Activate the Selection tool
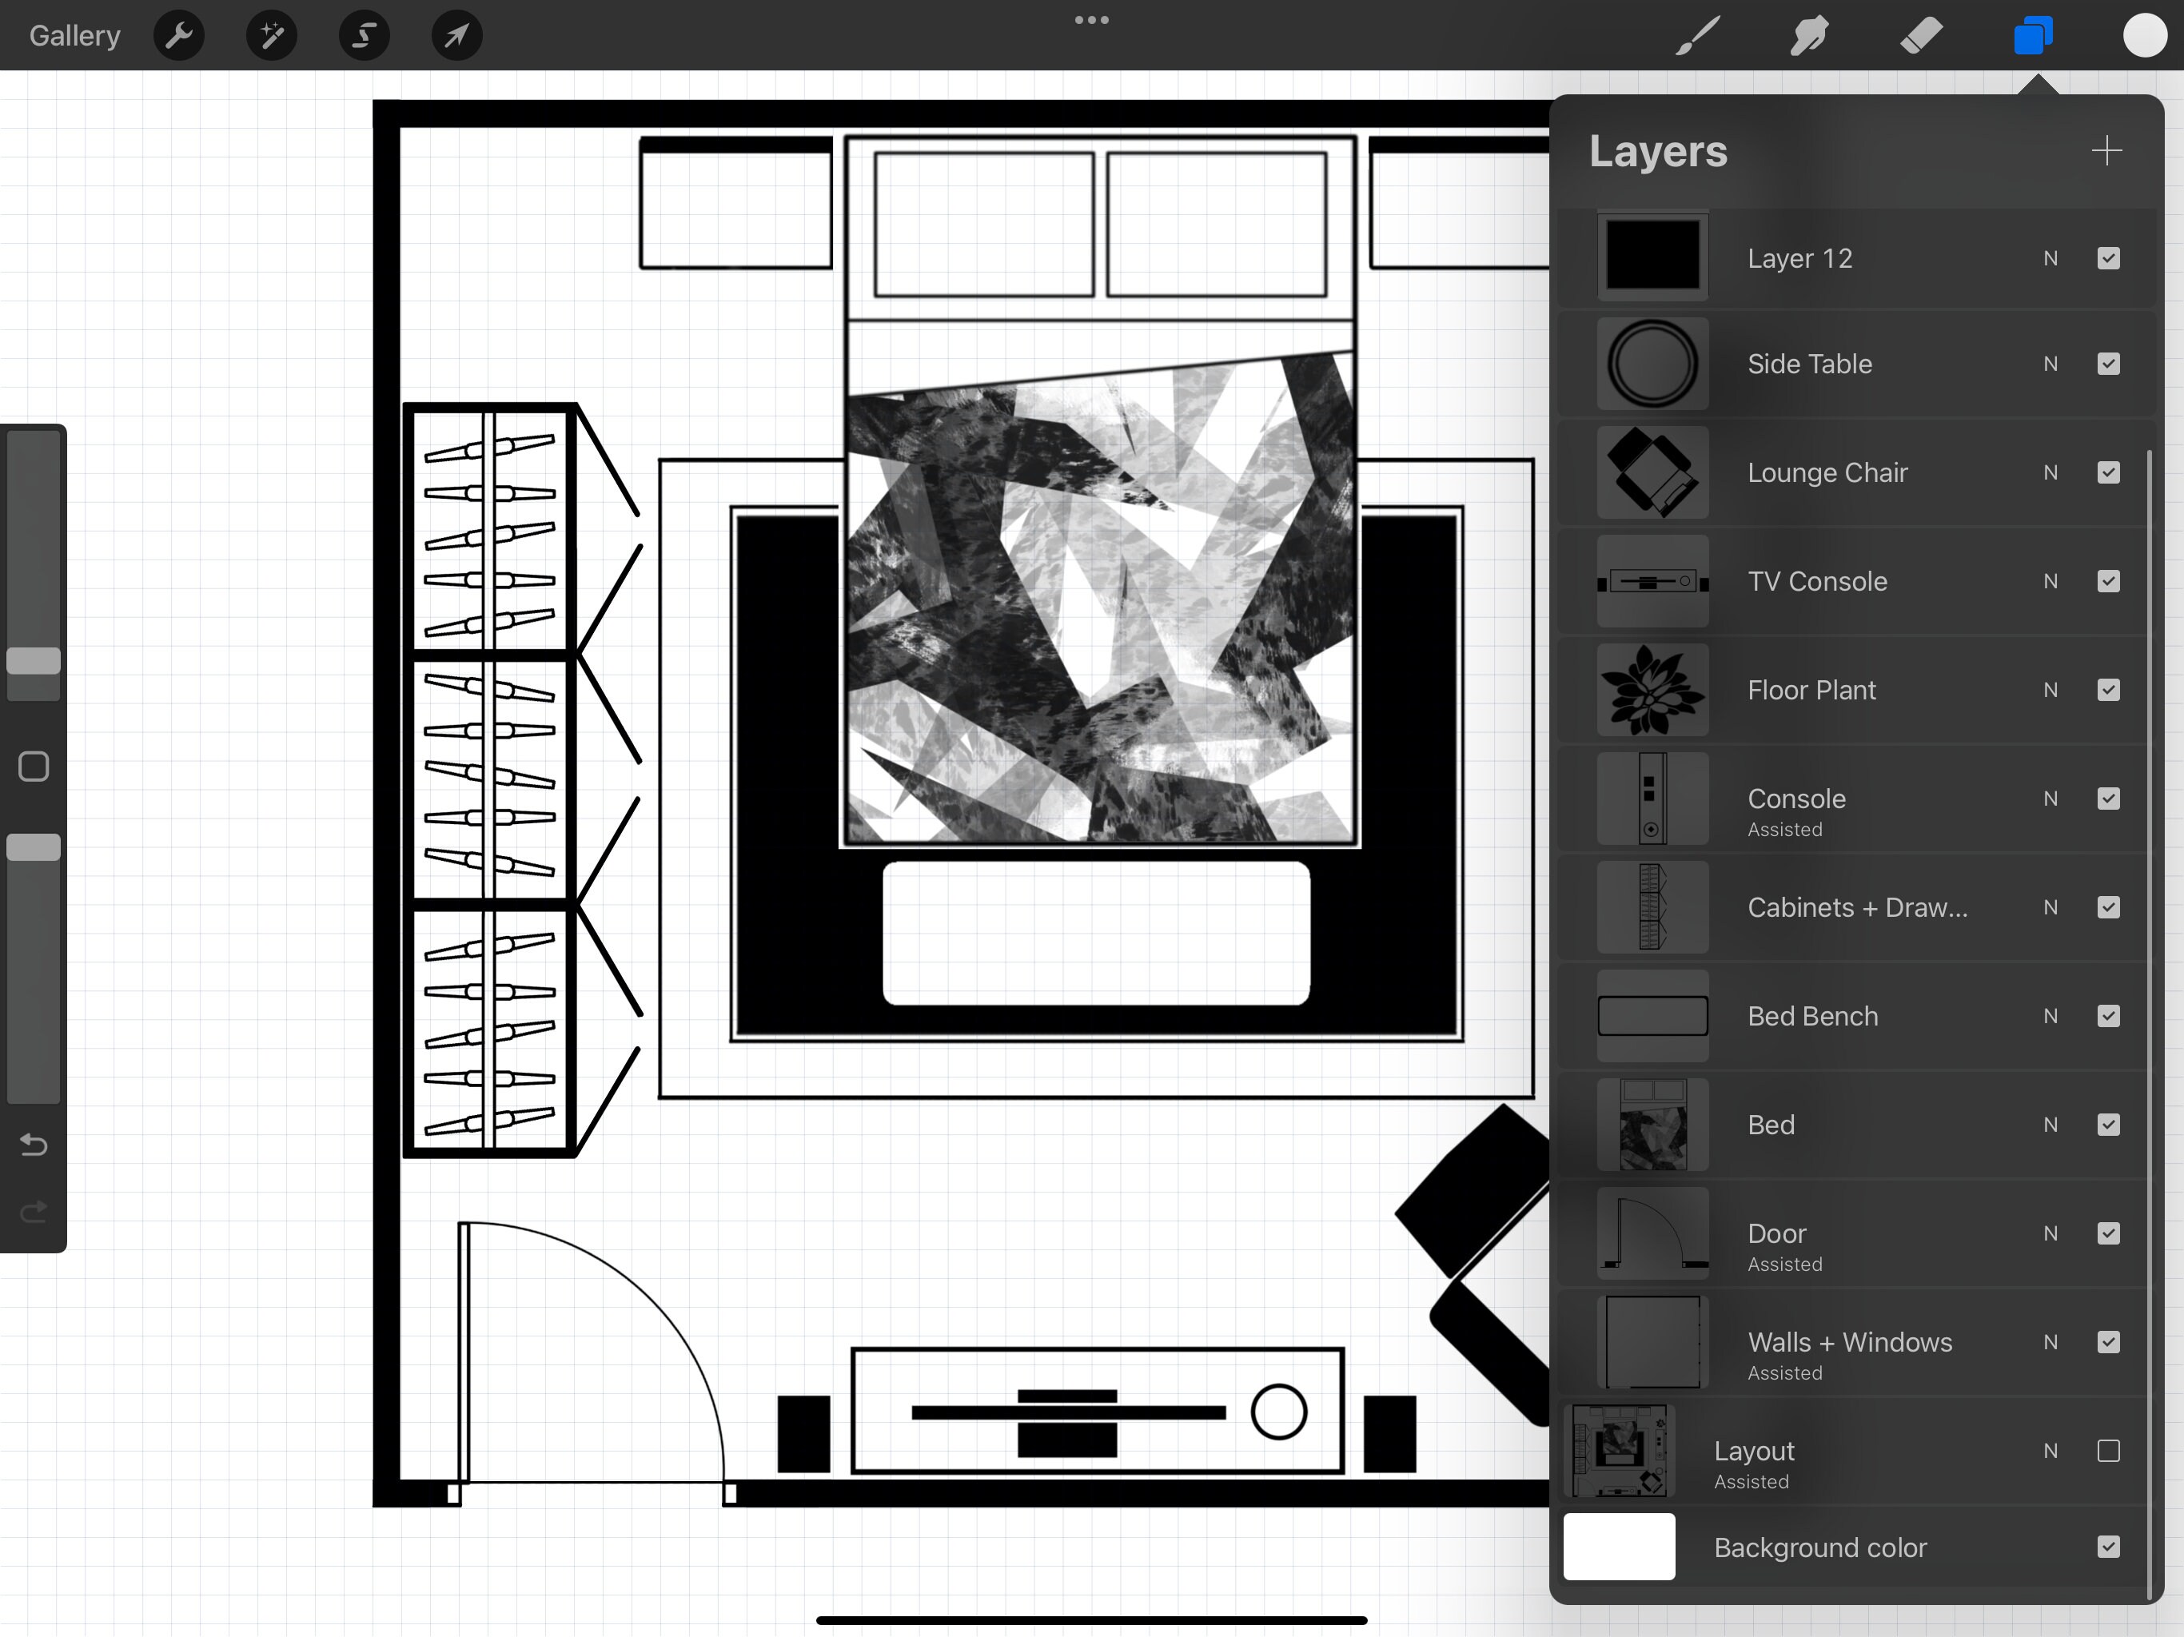Image resolution: width=2184 pixels, height=1637 pixels. pyautogui.click(x=364, y=34)
